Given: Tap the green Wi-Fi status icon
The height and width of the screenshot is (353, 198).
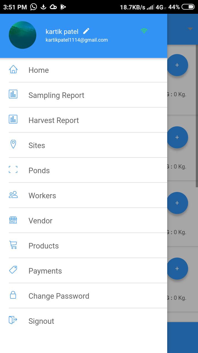Looking at the screenshot, I should tap(144, 31).
